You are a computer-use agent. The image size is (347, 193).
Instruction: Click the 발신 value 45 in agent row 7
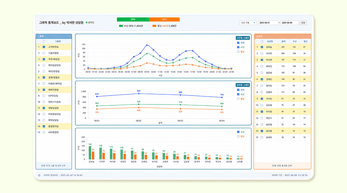tap(305, 86)
